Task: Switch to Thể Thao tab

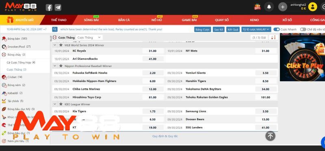Action: coord(58,20)
